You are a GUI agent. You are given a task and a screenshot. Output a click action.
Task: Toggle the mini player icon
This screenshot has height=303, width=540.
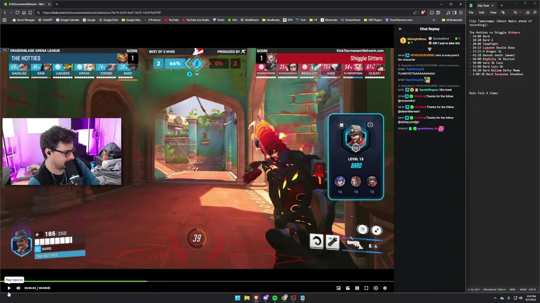click(x=338, y=288)
